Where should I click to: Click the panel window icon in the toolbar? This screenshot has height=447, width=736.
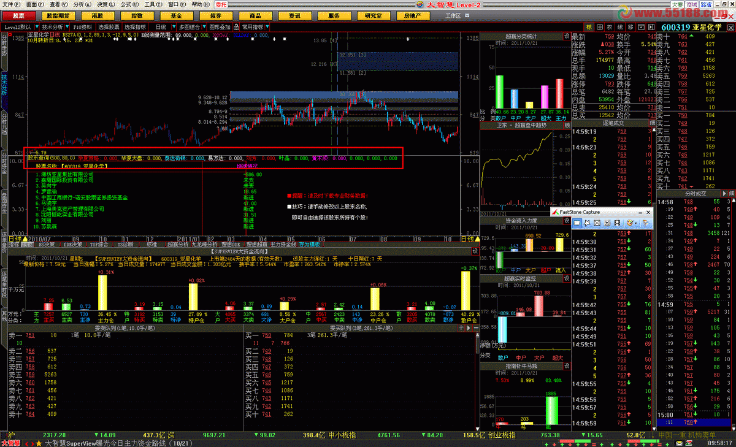[x=641, y=27]
